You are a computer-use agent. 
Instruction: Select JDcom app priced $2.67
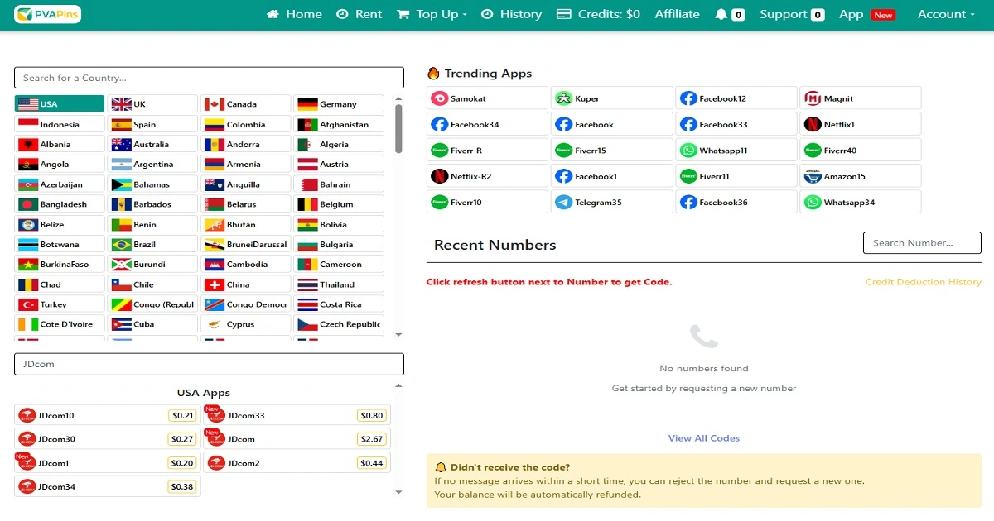point(297,439)
